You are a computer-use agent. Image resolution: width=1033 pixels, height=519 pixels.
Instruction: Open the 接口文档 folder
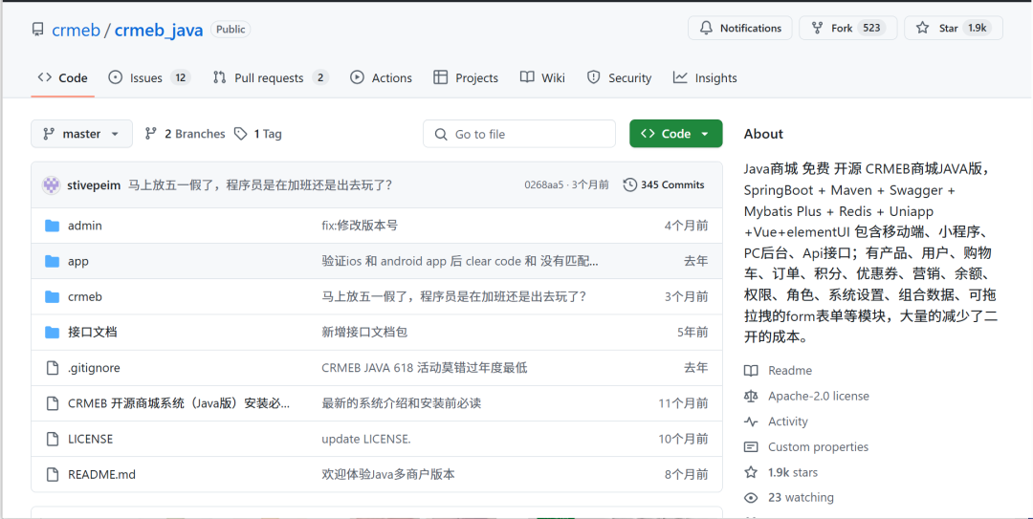[x=92, y=333]
